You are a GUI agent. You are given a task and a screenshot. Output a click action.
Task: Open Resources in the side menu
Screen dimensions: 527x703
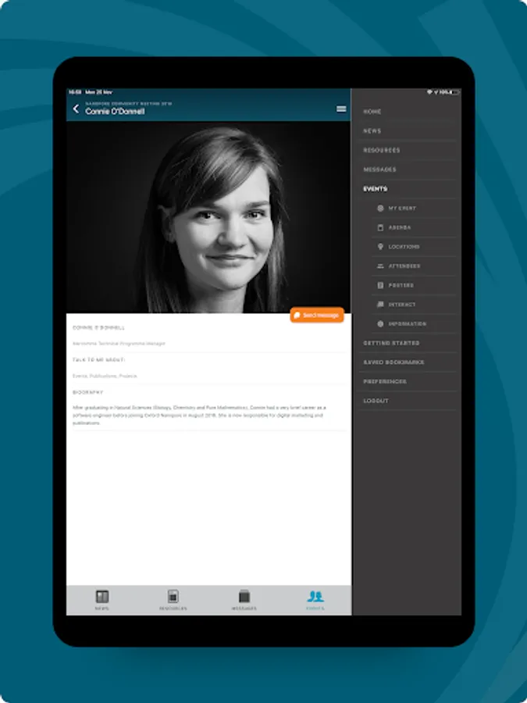381,150
